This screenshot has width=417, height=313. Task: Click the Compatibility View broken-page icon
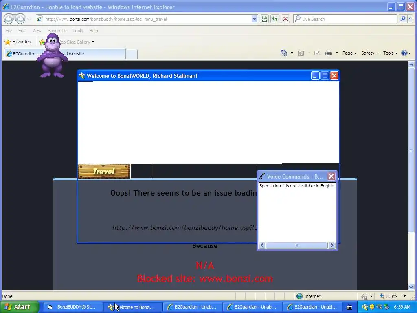264,19
